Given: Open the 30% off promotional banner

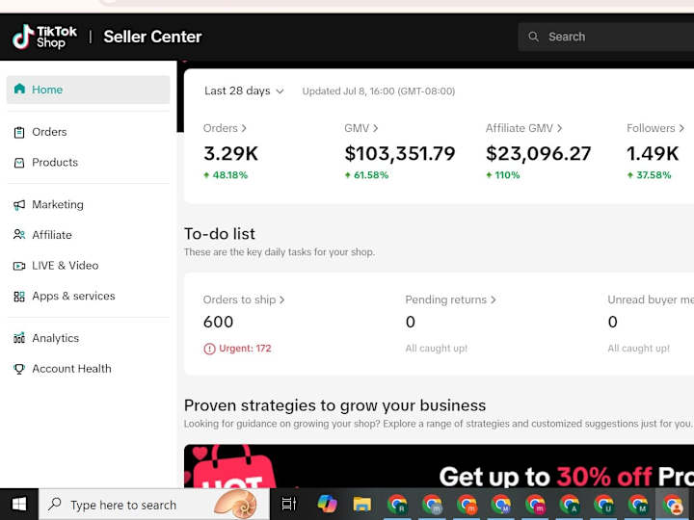Looking at the screenshot, I should [x=439, y=466].
